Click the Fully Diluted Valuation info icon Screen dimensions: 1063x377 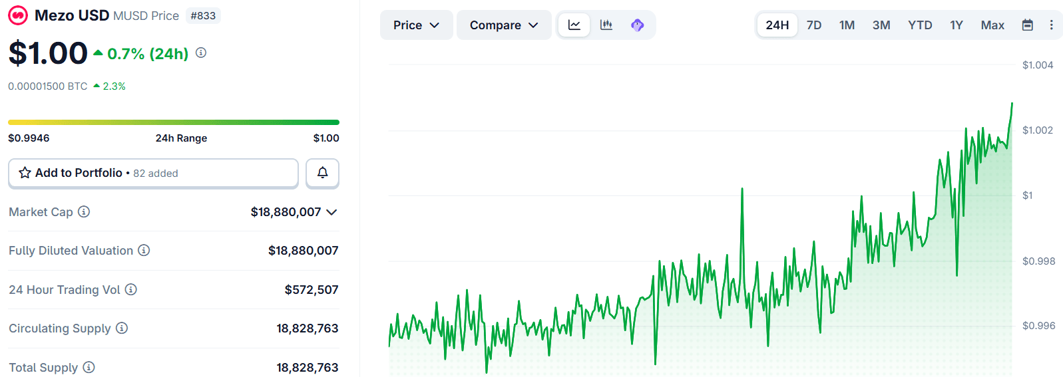click(144, 251)
